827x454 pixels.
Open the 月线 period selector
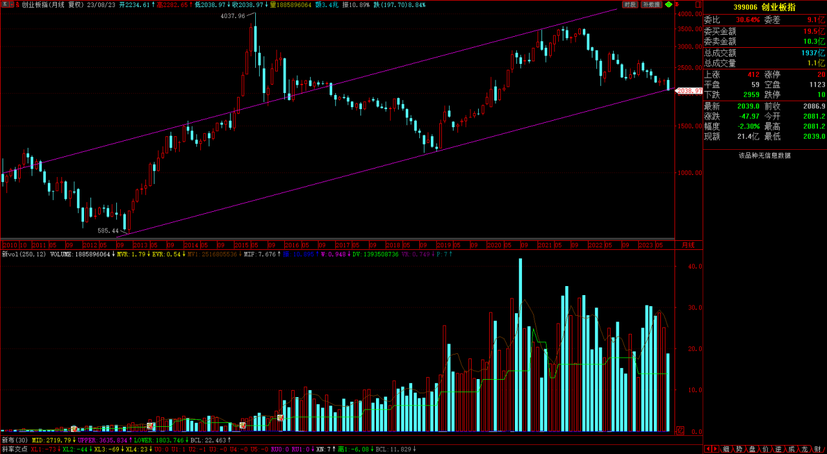point(689,245)
